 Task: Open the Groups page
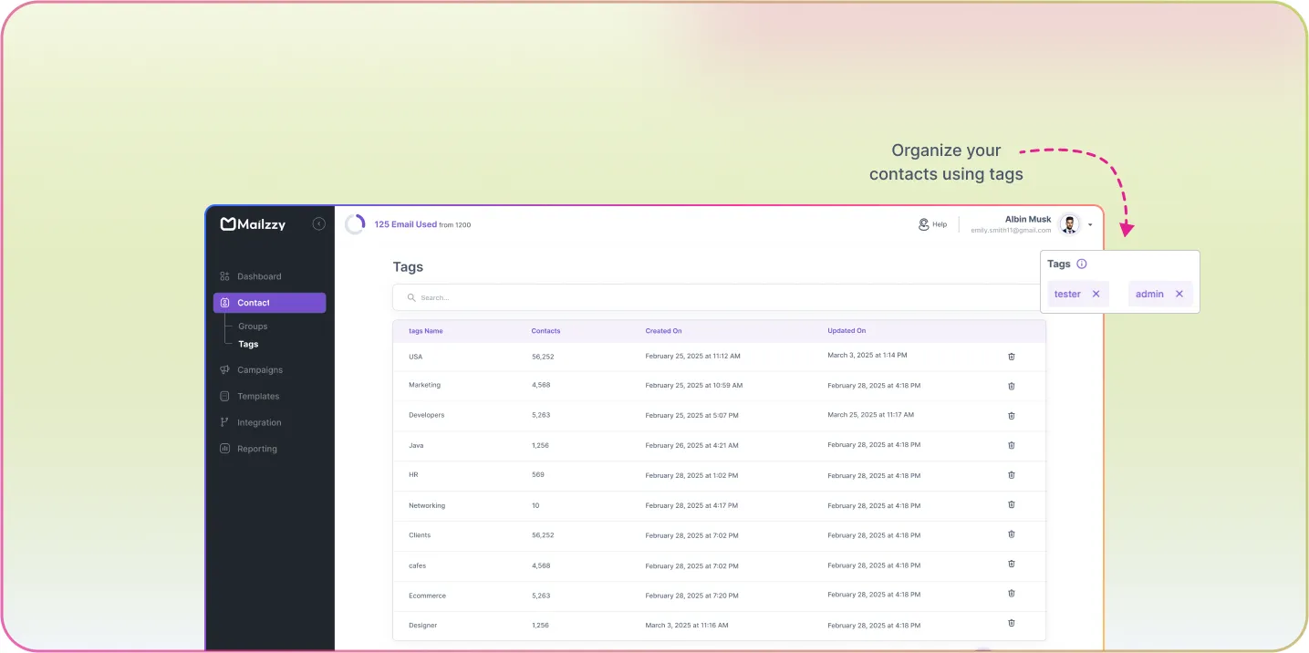click(x=252, y=326)
